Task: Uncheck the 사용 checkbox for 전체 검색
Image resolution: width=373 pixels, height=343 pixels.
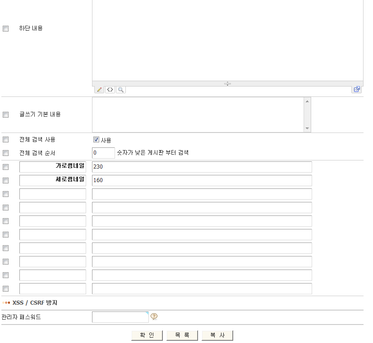Action: (x=96, y=140)
